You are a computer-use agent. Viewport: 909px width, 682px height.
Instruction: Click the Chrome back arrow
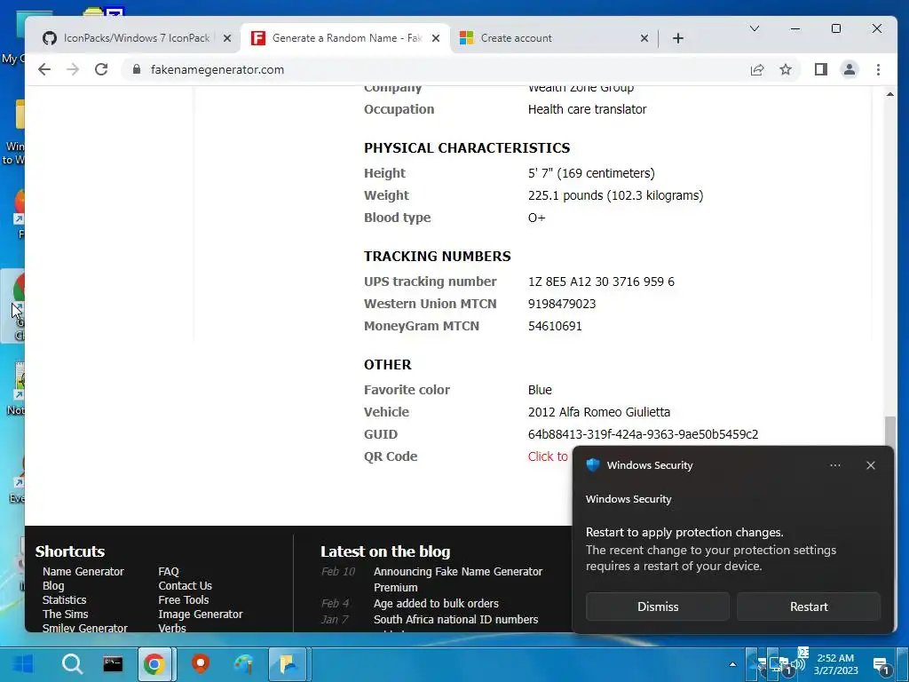coord(44,69)
